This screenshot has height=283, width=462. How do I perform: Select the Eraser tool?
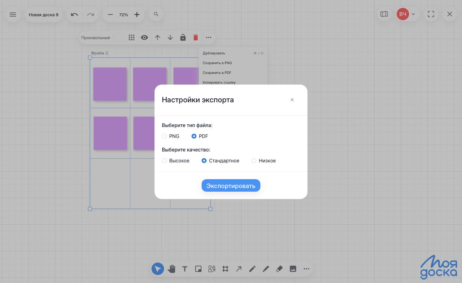tap(279, 269)
